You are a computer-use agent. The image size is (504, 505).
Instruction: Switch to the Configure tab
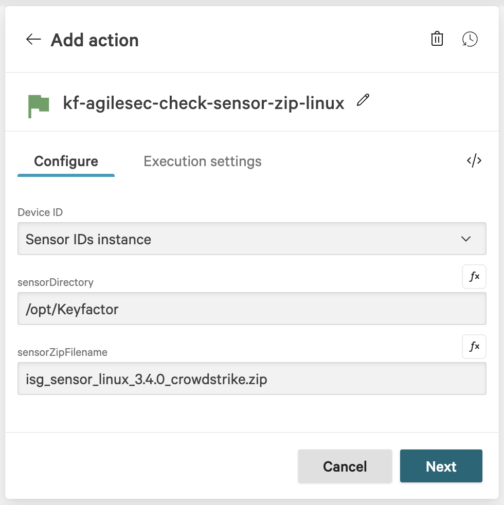(66, 161)
